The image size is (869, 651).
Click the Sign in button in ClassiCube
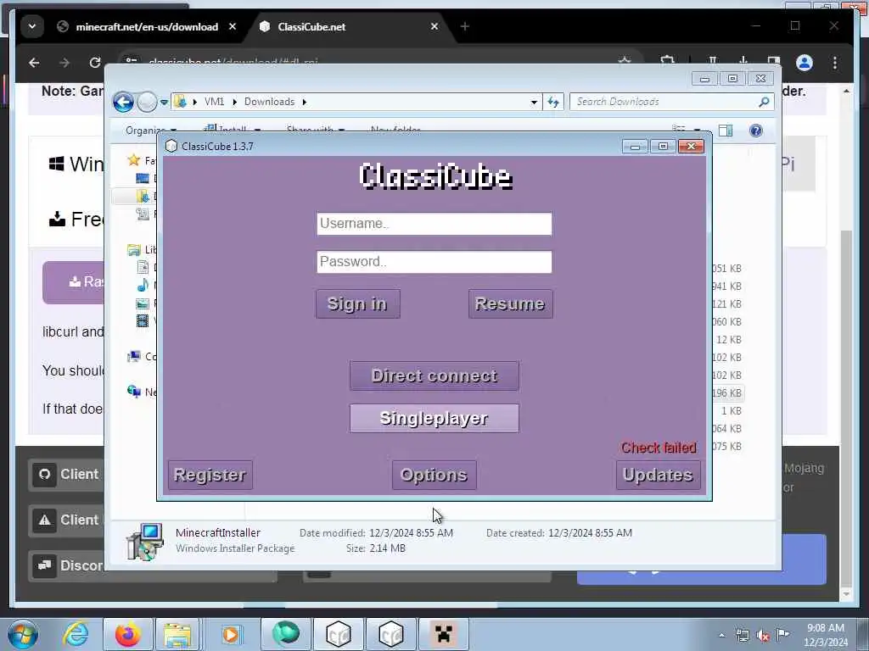357,304
